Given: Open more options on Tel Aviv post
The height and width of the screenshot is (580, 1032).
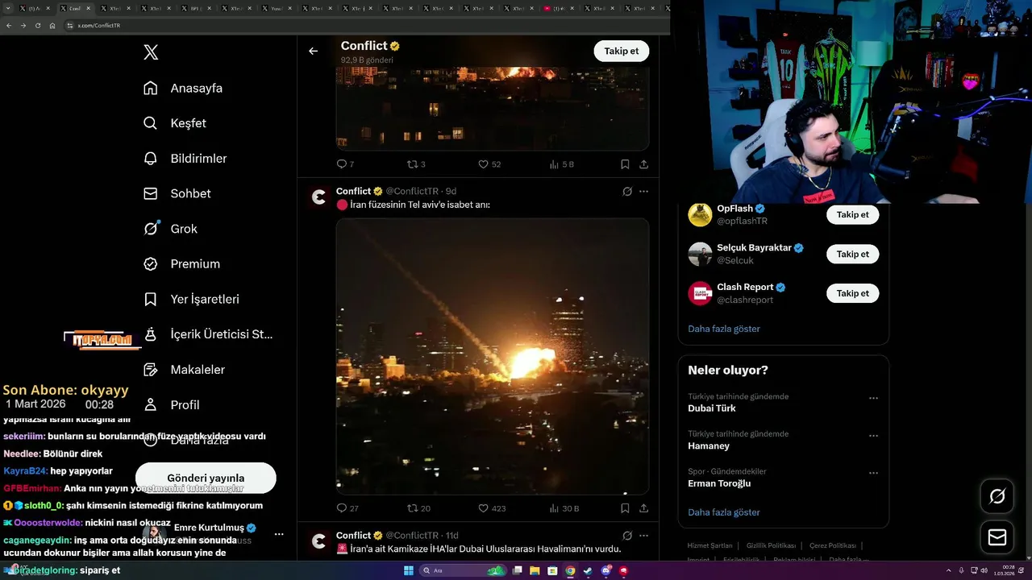Looking at the screenshot, I should tap(643, 192).
